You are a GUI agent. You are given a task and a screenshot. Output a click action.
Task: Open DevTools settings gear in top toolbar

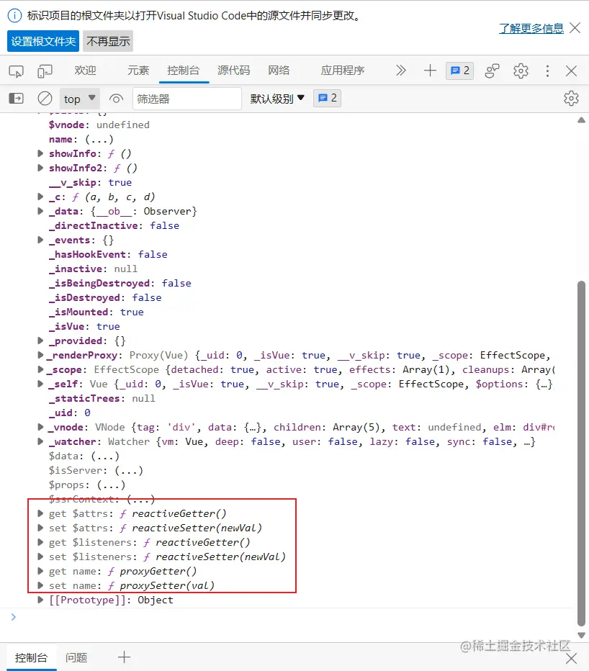(x=521, y=71)
